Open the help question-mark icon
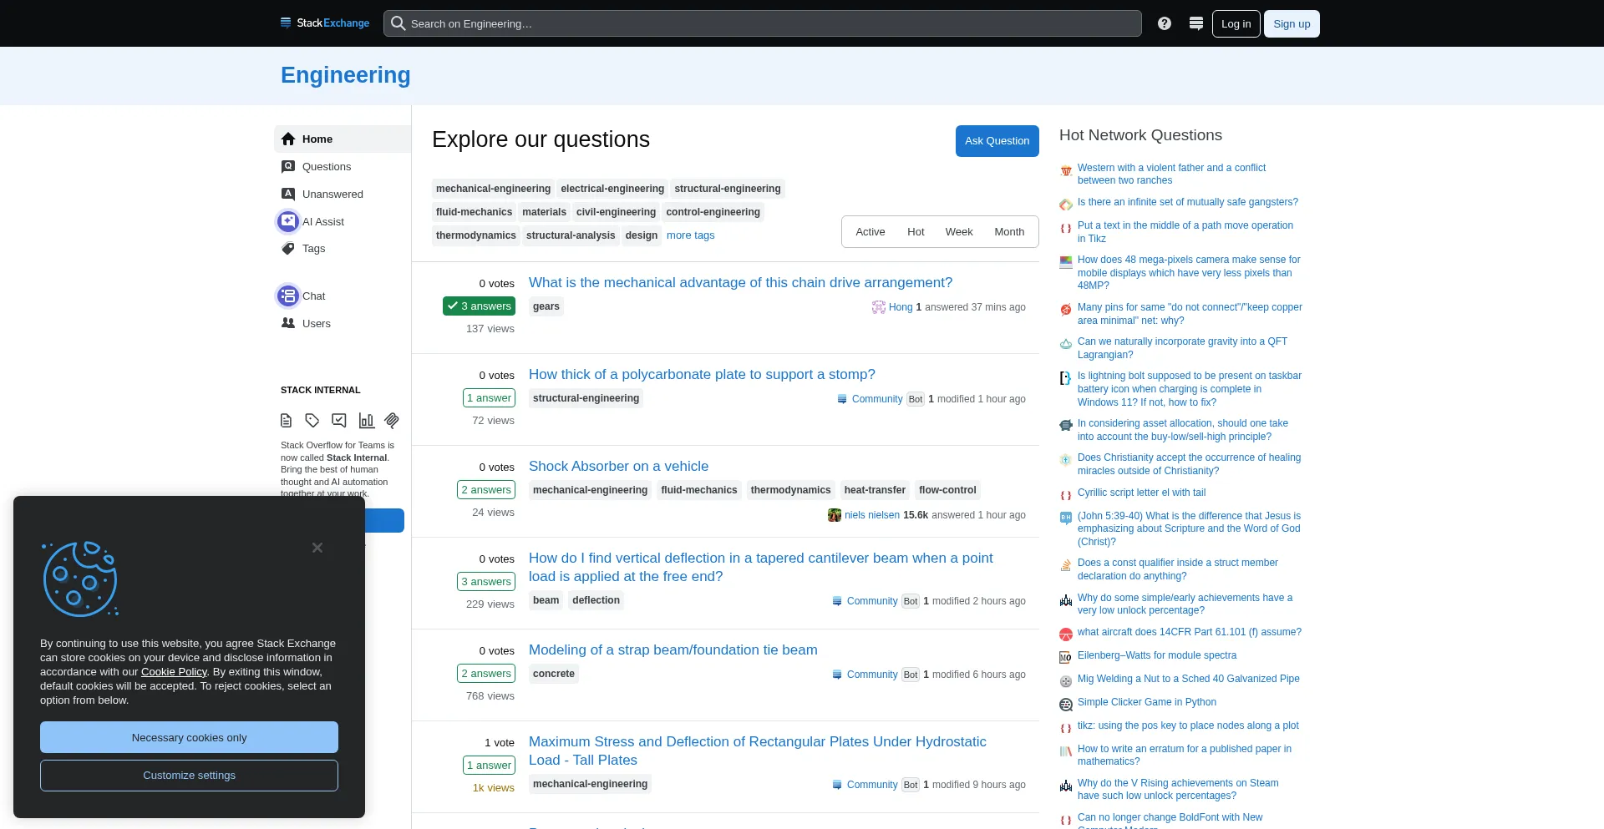Image resolution: width=1604 pixels, height=829 pixels. coord(1164,23)
